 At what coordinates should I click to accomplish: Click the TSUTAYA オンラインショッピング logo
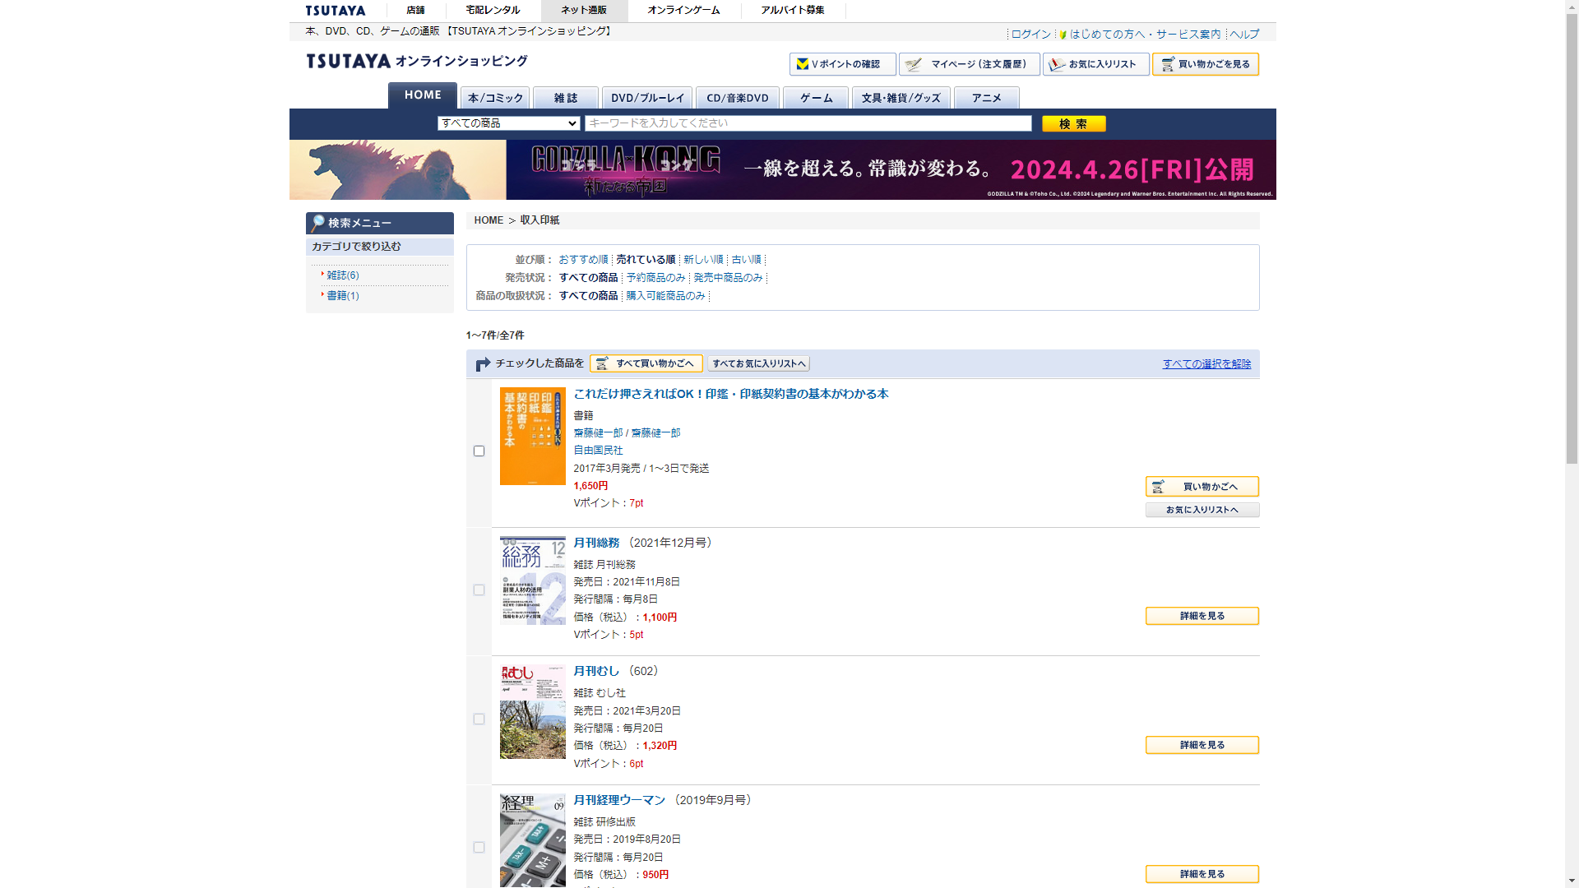[417, 61]
